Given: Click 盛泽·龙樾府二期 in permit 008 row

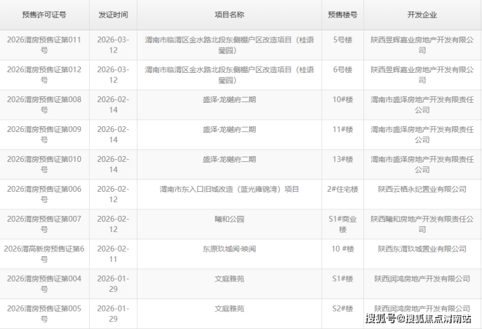Looking at the screenshot, I should click(229, 99).
